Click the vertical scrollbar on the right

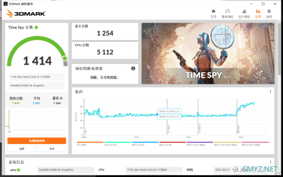tap(280, 48)
